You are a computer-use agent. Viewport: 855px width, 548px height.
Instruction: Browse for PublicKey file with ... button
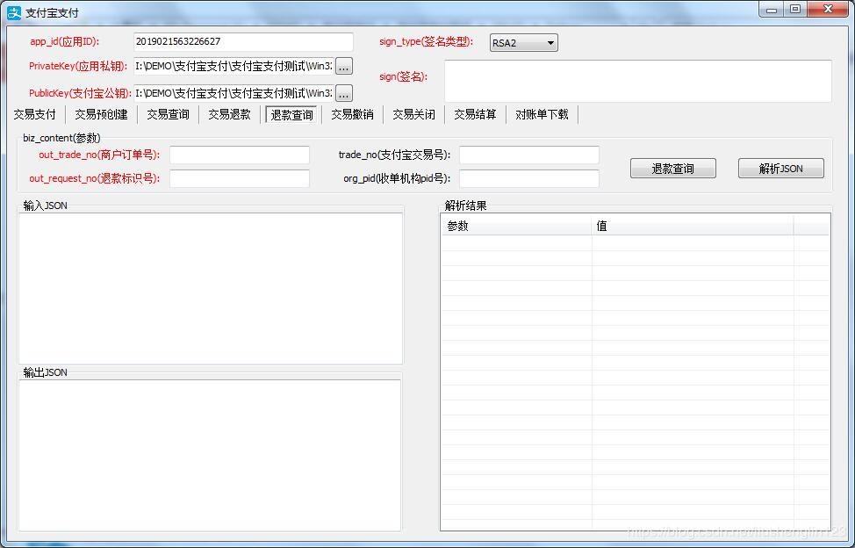point(343,93)
